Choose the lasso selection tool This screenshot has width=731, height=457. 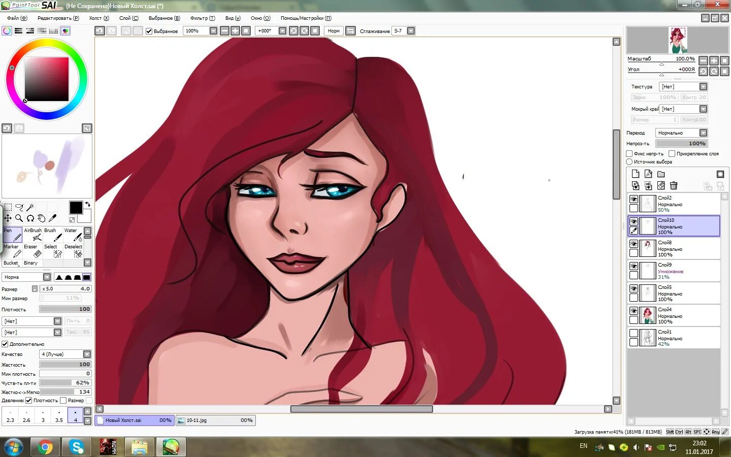pos(19,207)
